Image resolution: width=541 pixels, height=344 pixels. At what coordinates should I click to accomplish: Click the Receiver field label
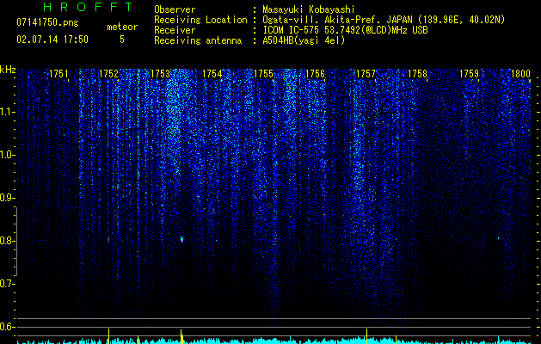pos(175,30)
